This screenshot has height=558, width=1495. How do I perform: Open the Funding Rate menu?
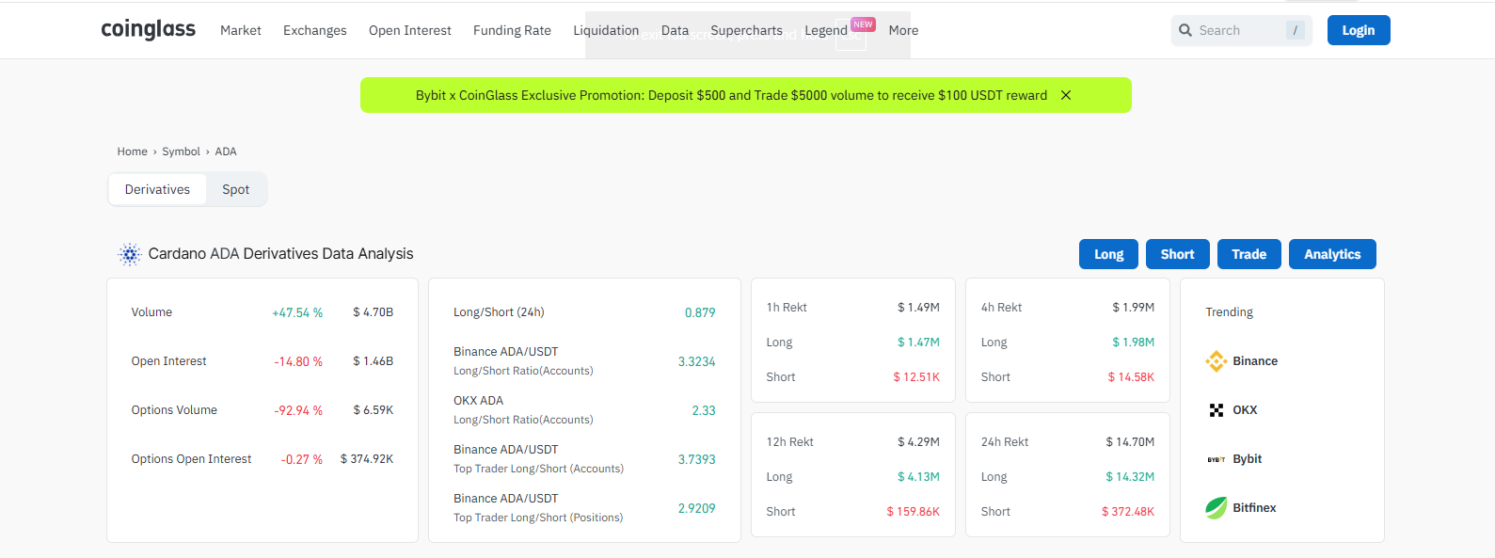pos(512,30)
